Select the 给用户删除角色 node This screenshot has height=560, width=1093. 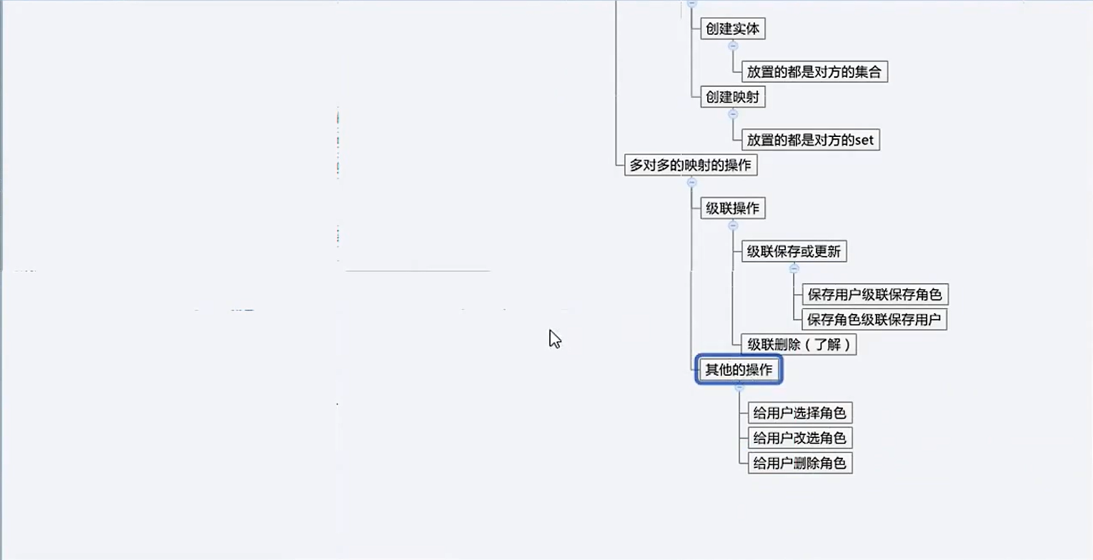[x=800, y=463]
